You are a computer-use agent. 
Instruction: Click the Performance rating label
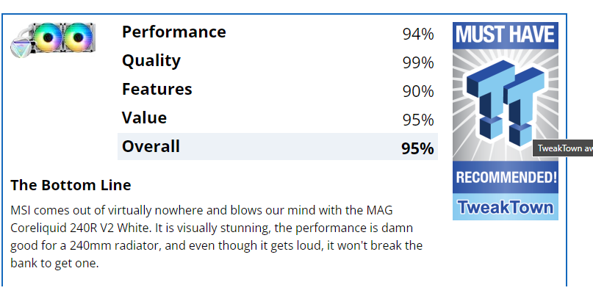pos(174,32)
